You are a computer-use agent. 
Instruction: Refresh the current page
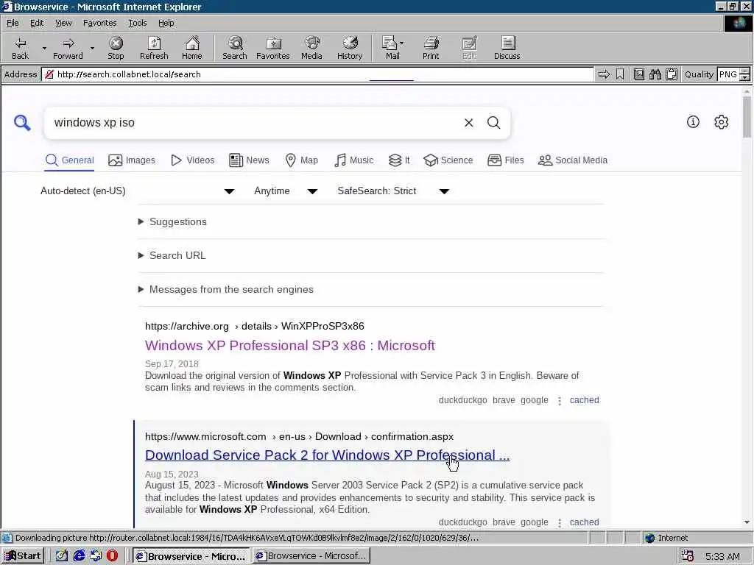tap(154, 48)
